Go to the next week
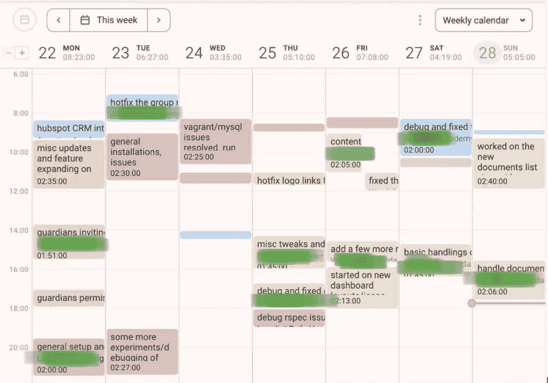548x383 pixels. coord(159,20)
